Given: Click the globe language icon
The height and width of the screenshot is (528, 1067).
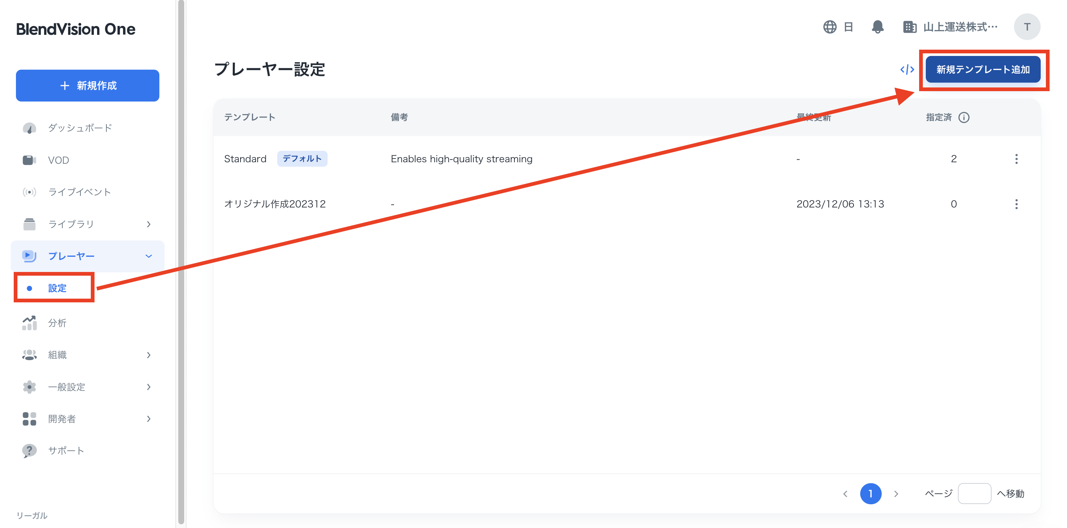Looking at the screenshot, I should click(830, 27).
